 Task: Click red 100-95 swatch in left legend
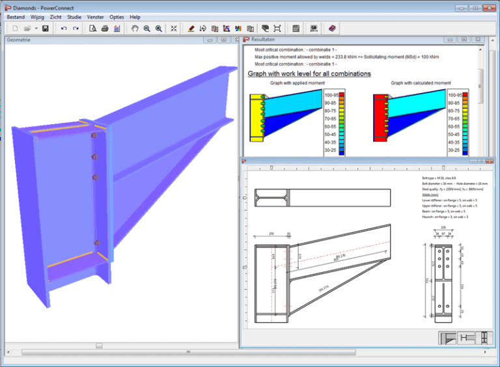pos(342,94)
